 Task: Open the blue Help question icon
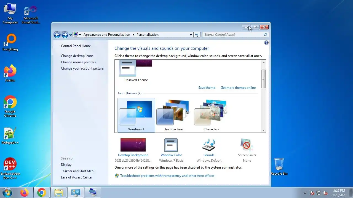tap(266, 43)
